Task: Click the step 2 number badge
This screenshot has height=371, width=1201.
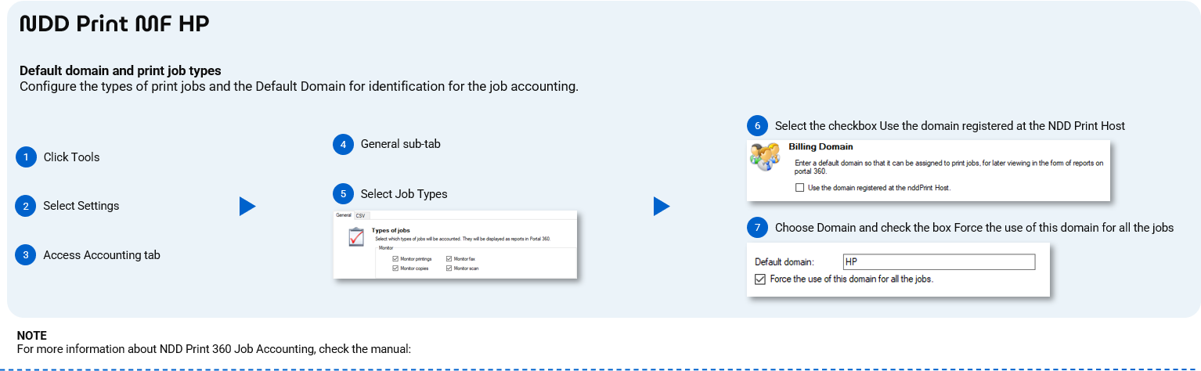Action: [26, 206]
